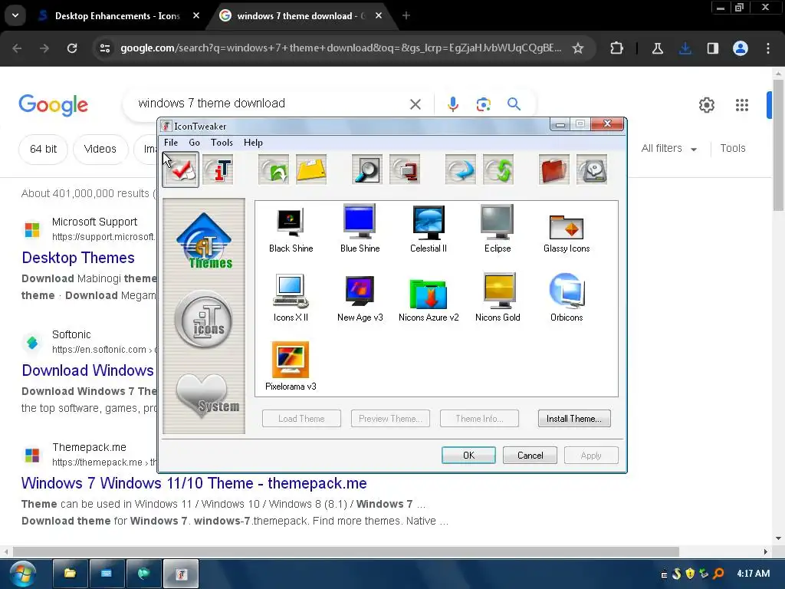Expand the All filters dropdown

click(669, 148)
